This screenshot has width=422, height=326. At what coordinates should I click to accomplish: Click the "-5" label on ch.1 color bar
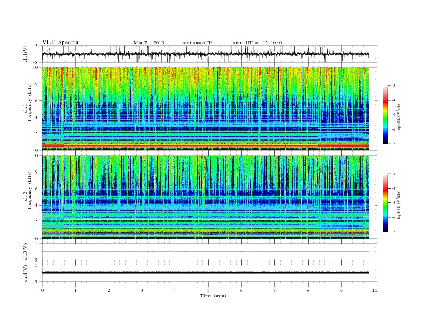click(393, 115)
